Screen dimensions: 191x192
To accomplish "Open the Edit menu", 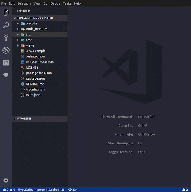I will 12,3.
